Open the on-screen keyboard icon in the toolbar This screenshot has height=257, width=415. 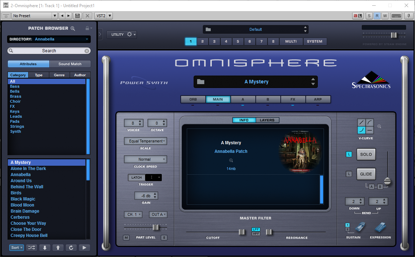tap(396, 16)
